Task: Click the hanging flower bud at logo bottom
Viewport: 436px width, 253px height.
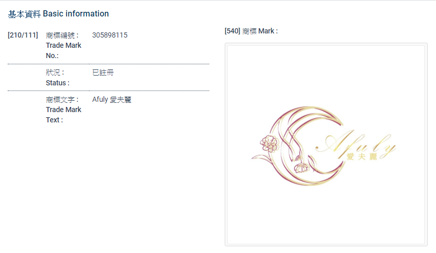Action: point(301,168)
